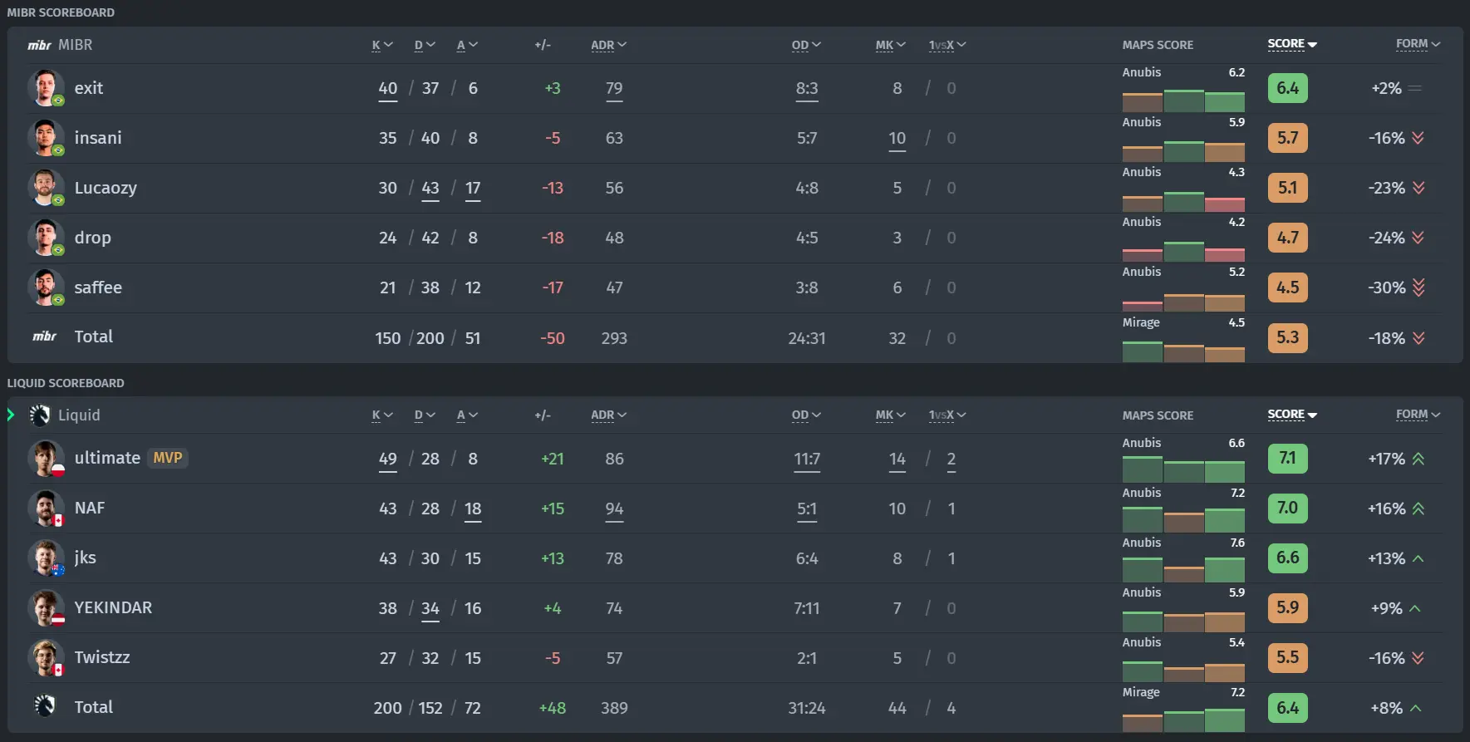Click ultimate's MVP badge

[x=168, y=458]
